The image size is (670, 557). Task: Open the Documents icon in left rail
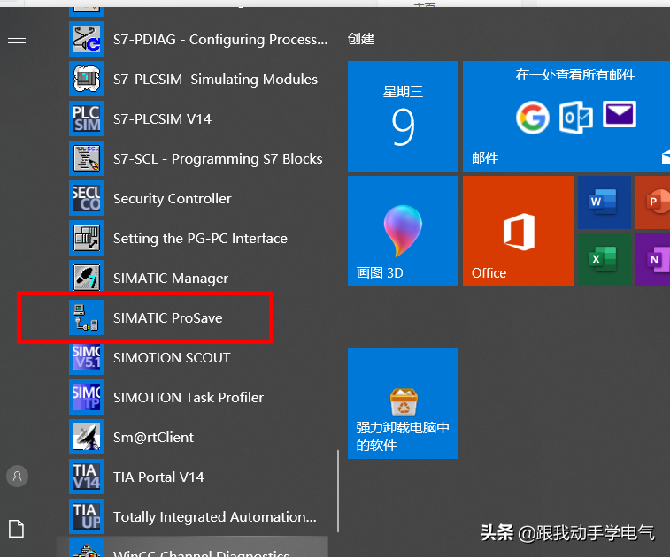click(x=17, y=529)
